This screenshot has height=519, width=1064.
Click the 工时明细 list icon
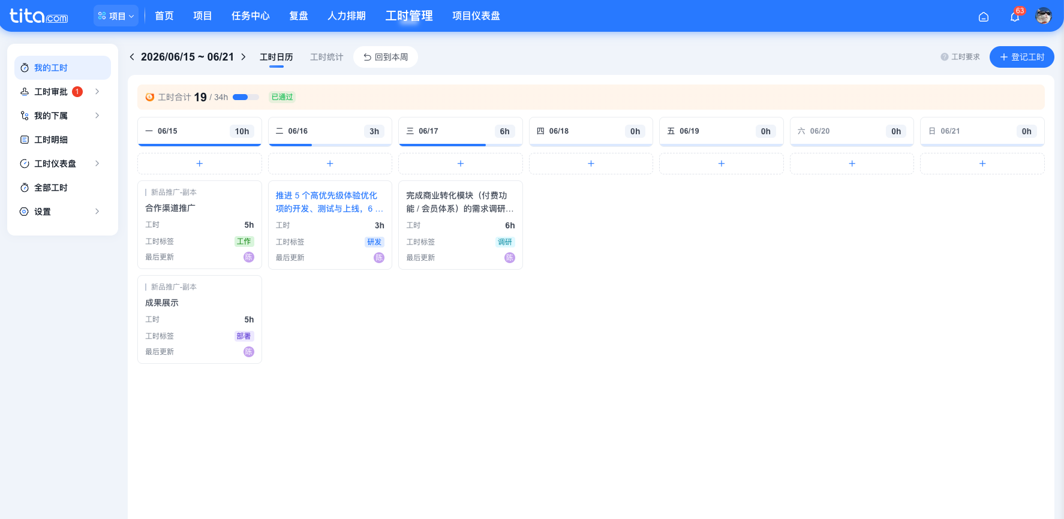[x=25, y=140]
